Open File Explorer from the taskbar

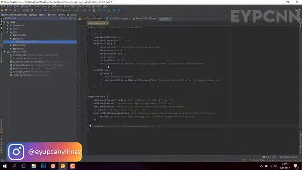pos(34,166)
